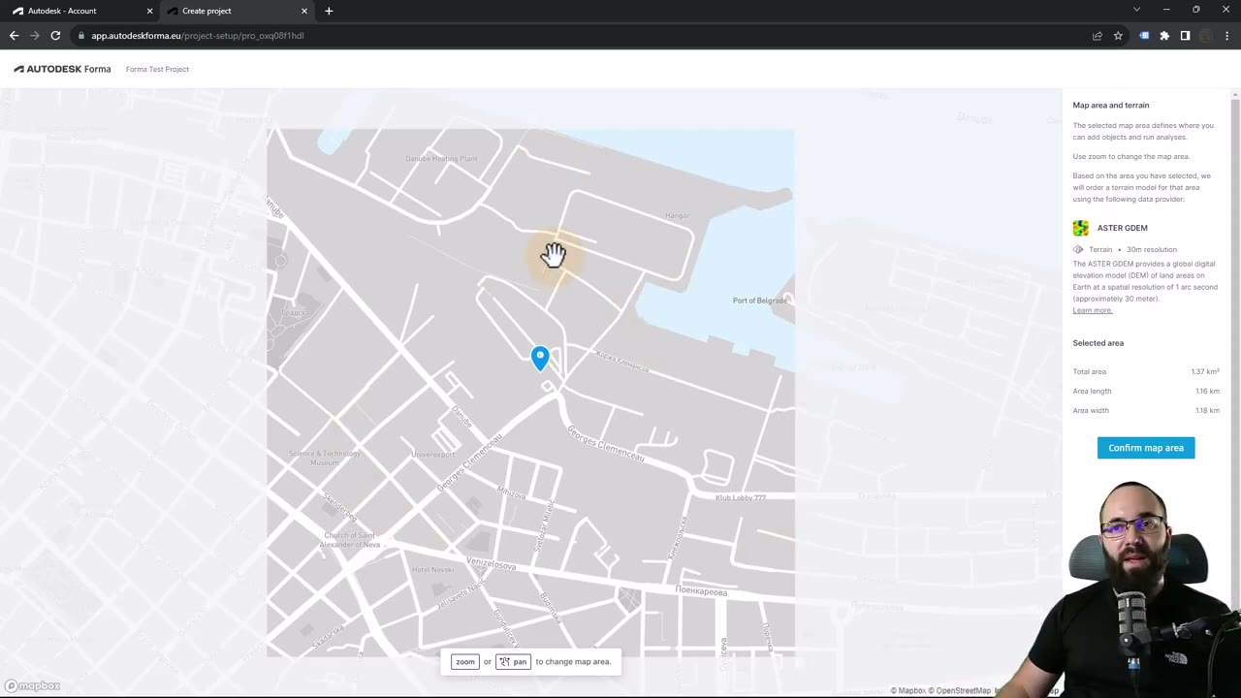
Task: Close the Autodesk - Account tab
Action: pos(150,11)
